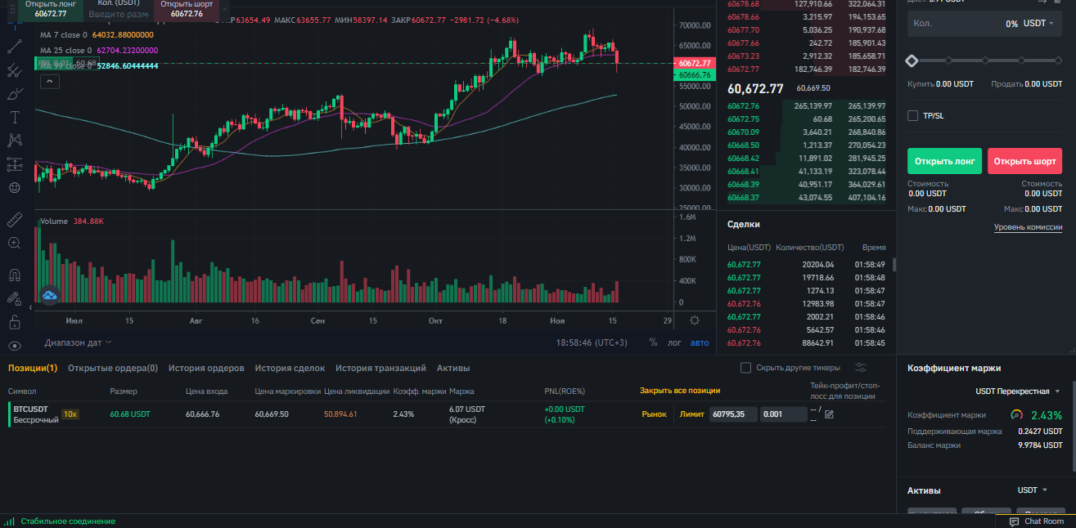Screen dimensions: 1076x528
Task: Switch to 'Открытые ордера(0)' tab
Action: click(113, 368)
